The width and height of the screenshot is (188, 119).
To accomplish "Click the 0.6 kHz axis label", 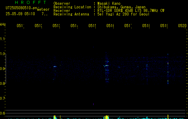I will point(2,113).
